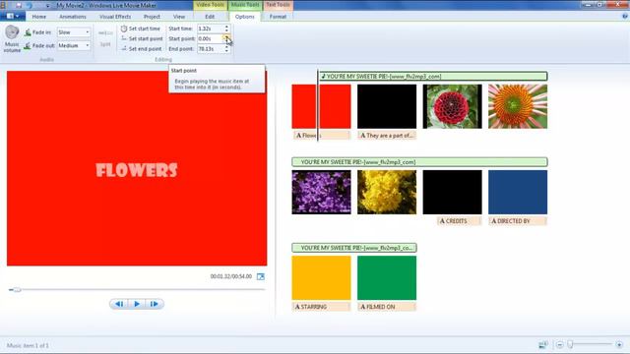Select the red Flowers title clip
Screen dimensions: 630x354
(321, 106)
